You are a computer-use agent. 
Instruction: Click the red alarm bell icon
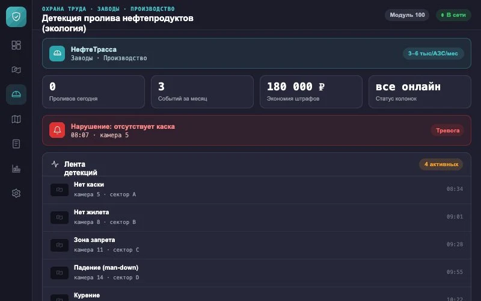pos(57,130)
